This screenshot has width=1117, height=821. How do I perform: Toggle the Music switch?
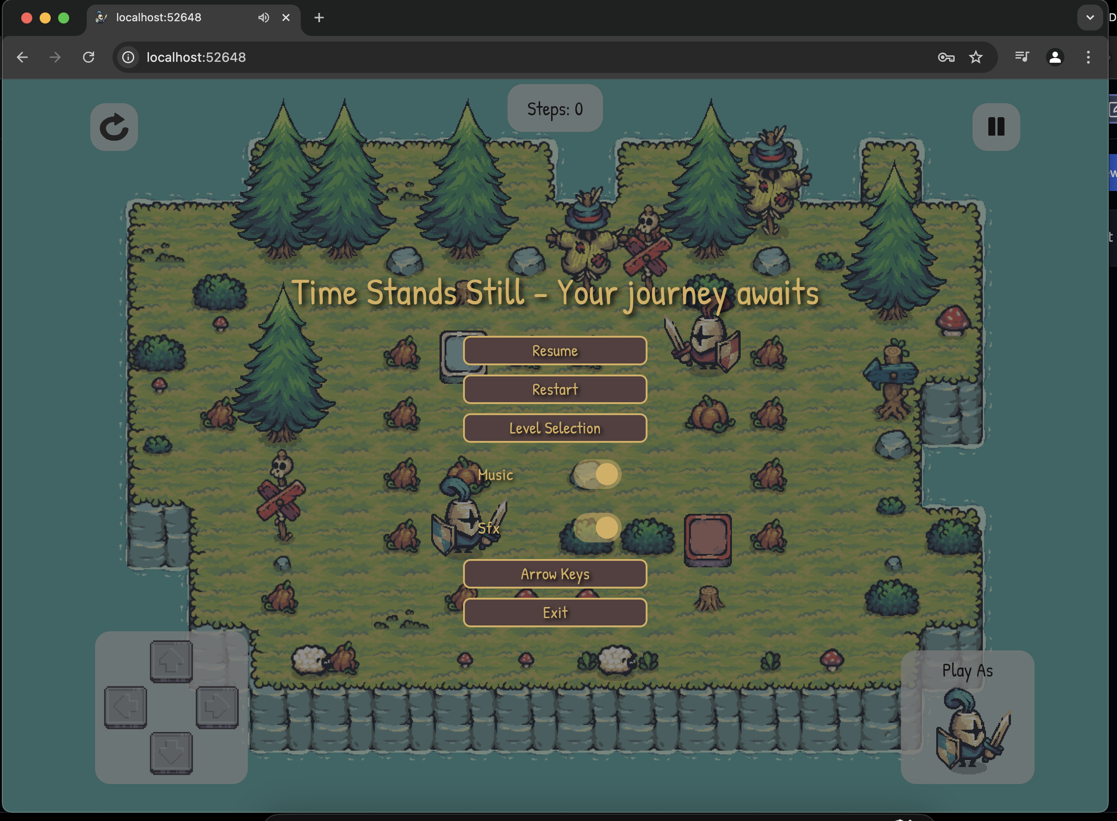597,474
